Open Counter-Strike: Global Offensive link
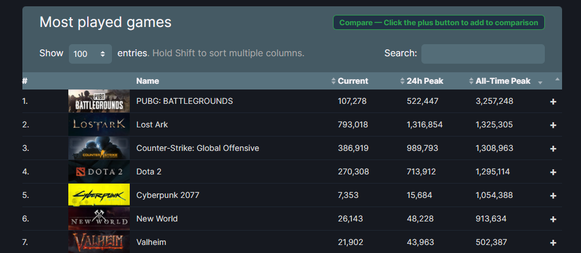This screenshot has height=253, width=581. pyautogui.click(x=197, y=148)
